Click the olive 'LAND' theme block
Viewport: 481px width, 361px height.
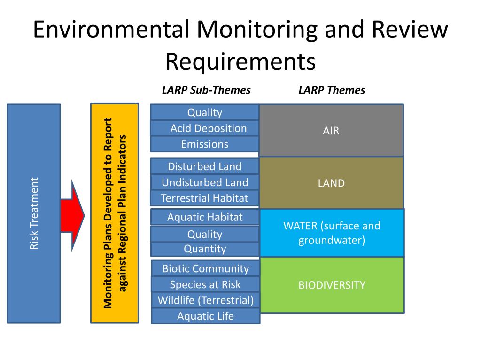[x=331, y=183]
